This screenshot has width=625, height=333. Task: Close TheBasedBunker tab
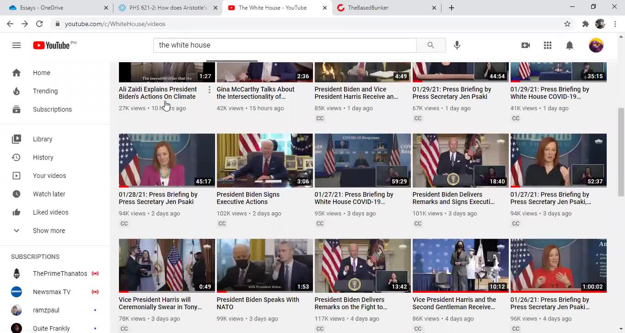click(x=434, y=8)
